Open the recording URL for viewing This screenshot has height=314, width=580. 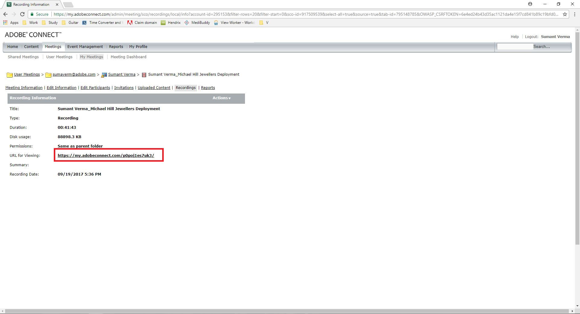pos(106,156)
